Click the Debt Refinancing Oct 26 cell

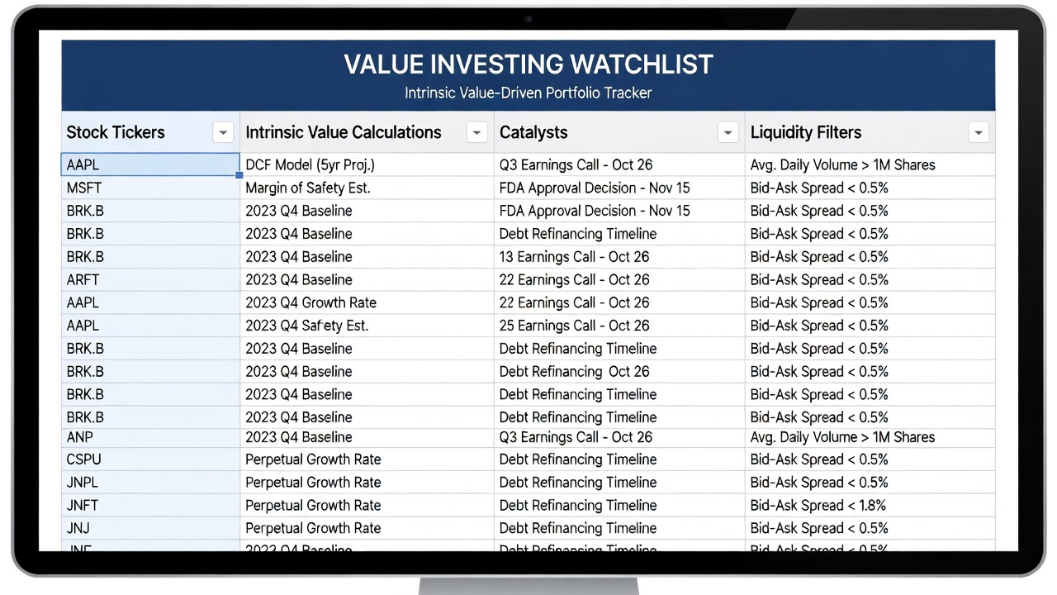point(619,371)
